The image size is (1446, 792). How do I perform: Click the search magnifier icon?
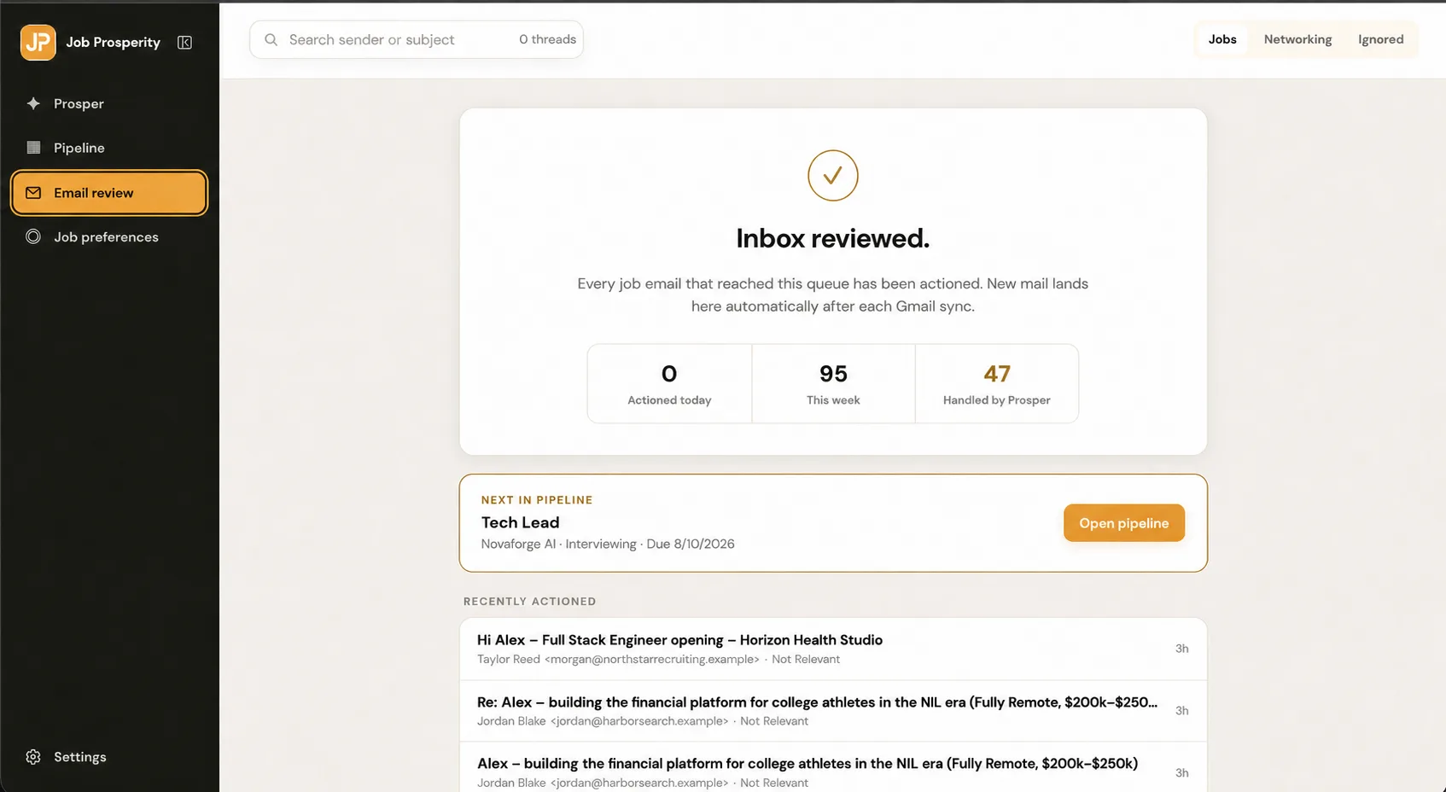click(x=271, y=40)
